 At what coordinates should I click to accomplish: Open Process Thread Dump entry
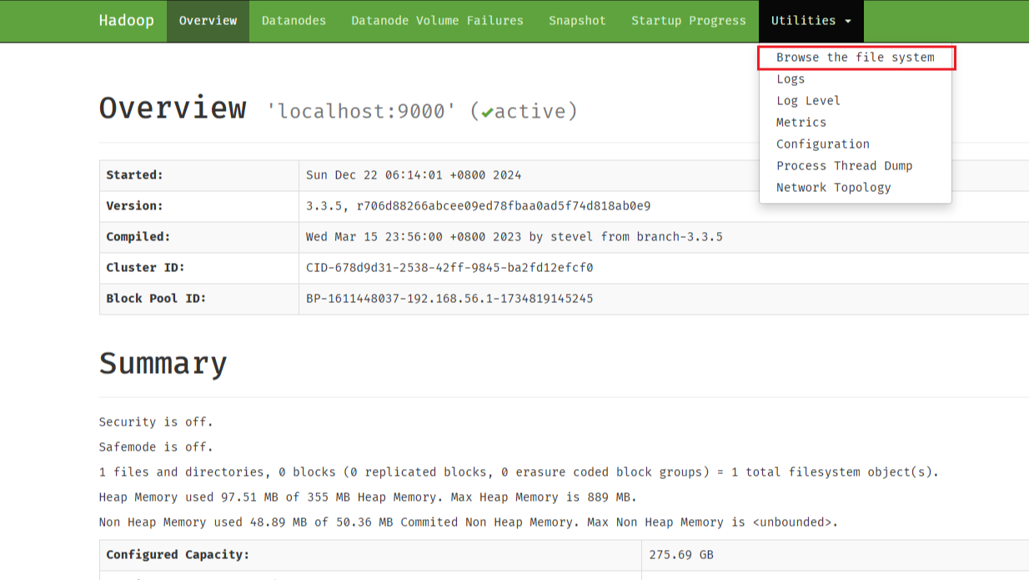click(x=856, y=166)
